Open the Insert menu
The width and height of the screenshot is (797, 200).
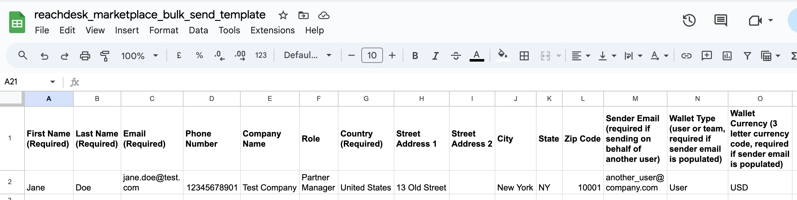click(x=127, y=30)
